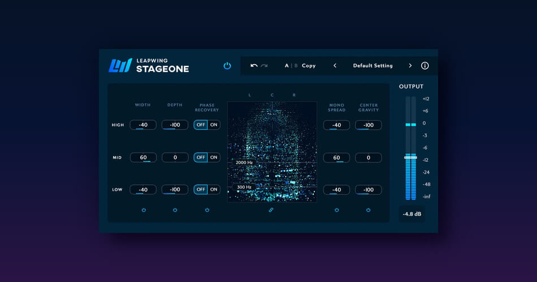Open the info icon in header
This screenshot has height=282, width=537.
425,65
